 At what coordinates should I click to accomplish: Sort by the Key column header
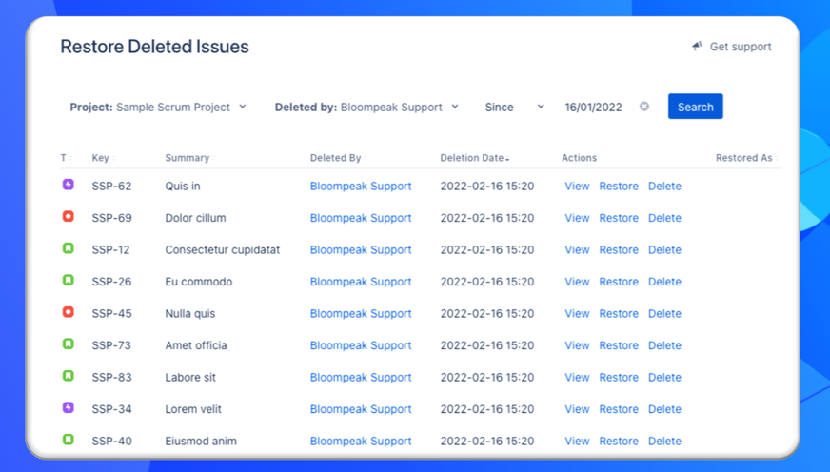(101, 158)
